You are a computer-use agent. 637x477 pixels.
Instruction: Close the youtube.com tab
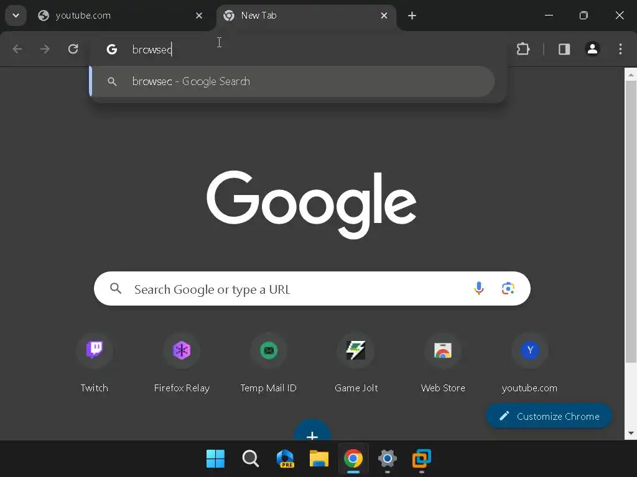pyautogui.click(x=199, y=16)
